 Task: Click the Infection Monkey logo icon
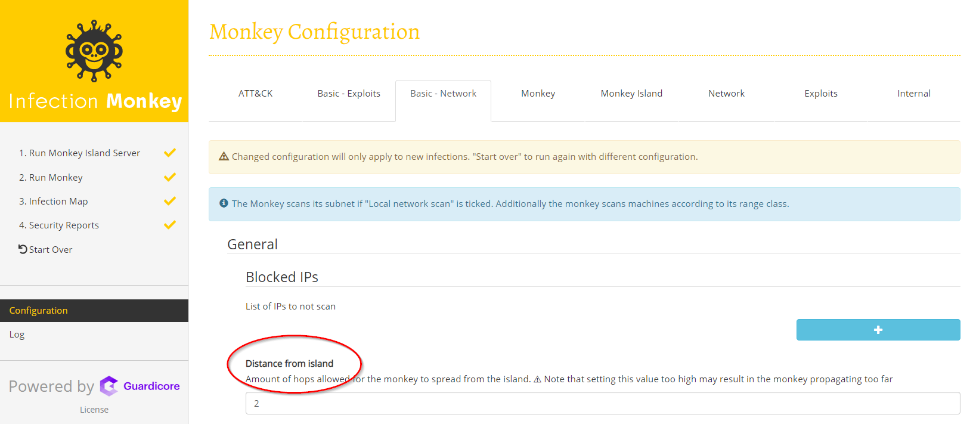tap(94, 51)
